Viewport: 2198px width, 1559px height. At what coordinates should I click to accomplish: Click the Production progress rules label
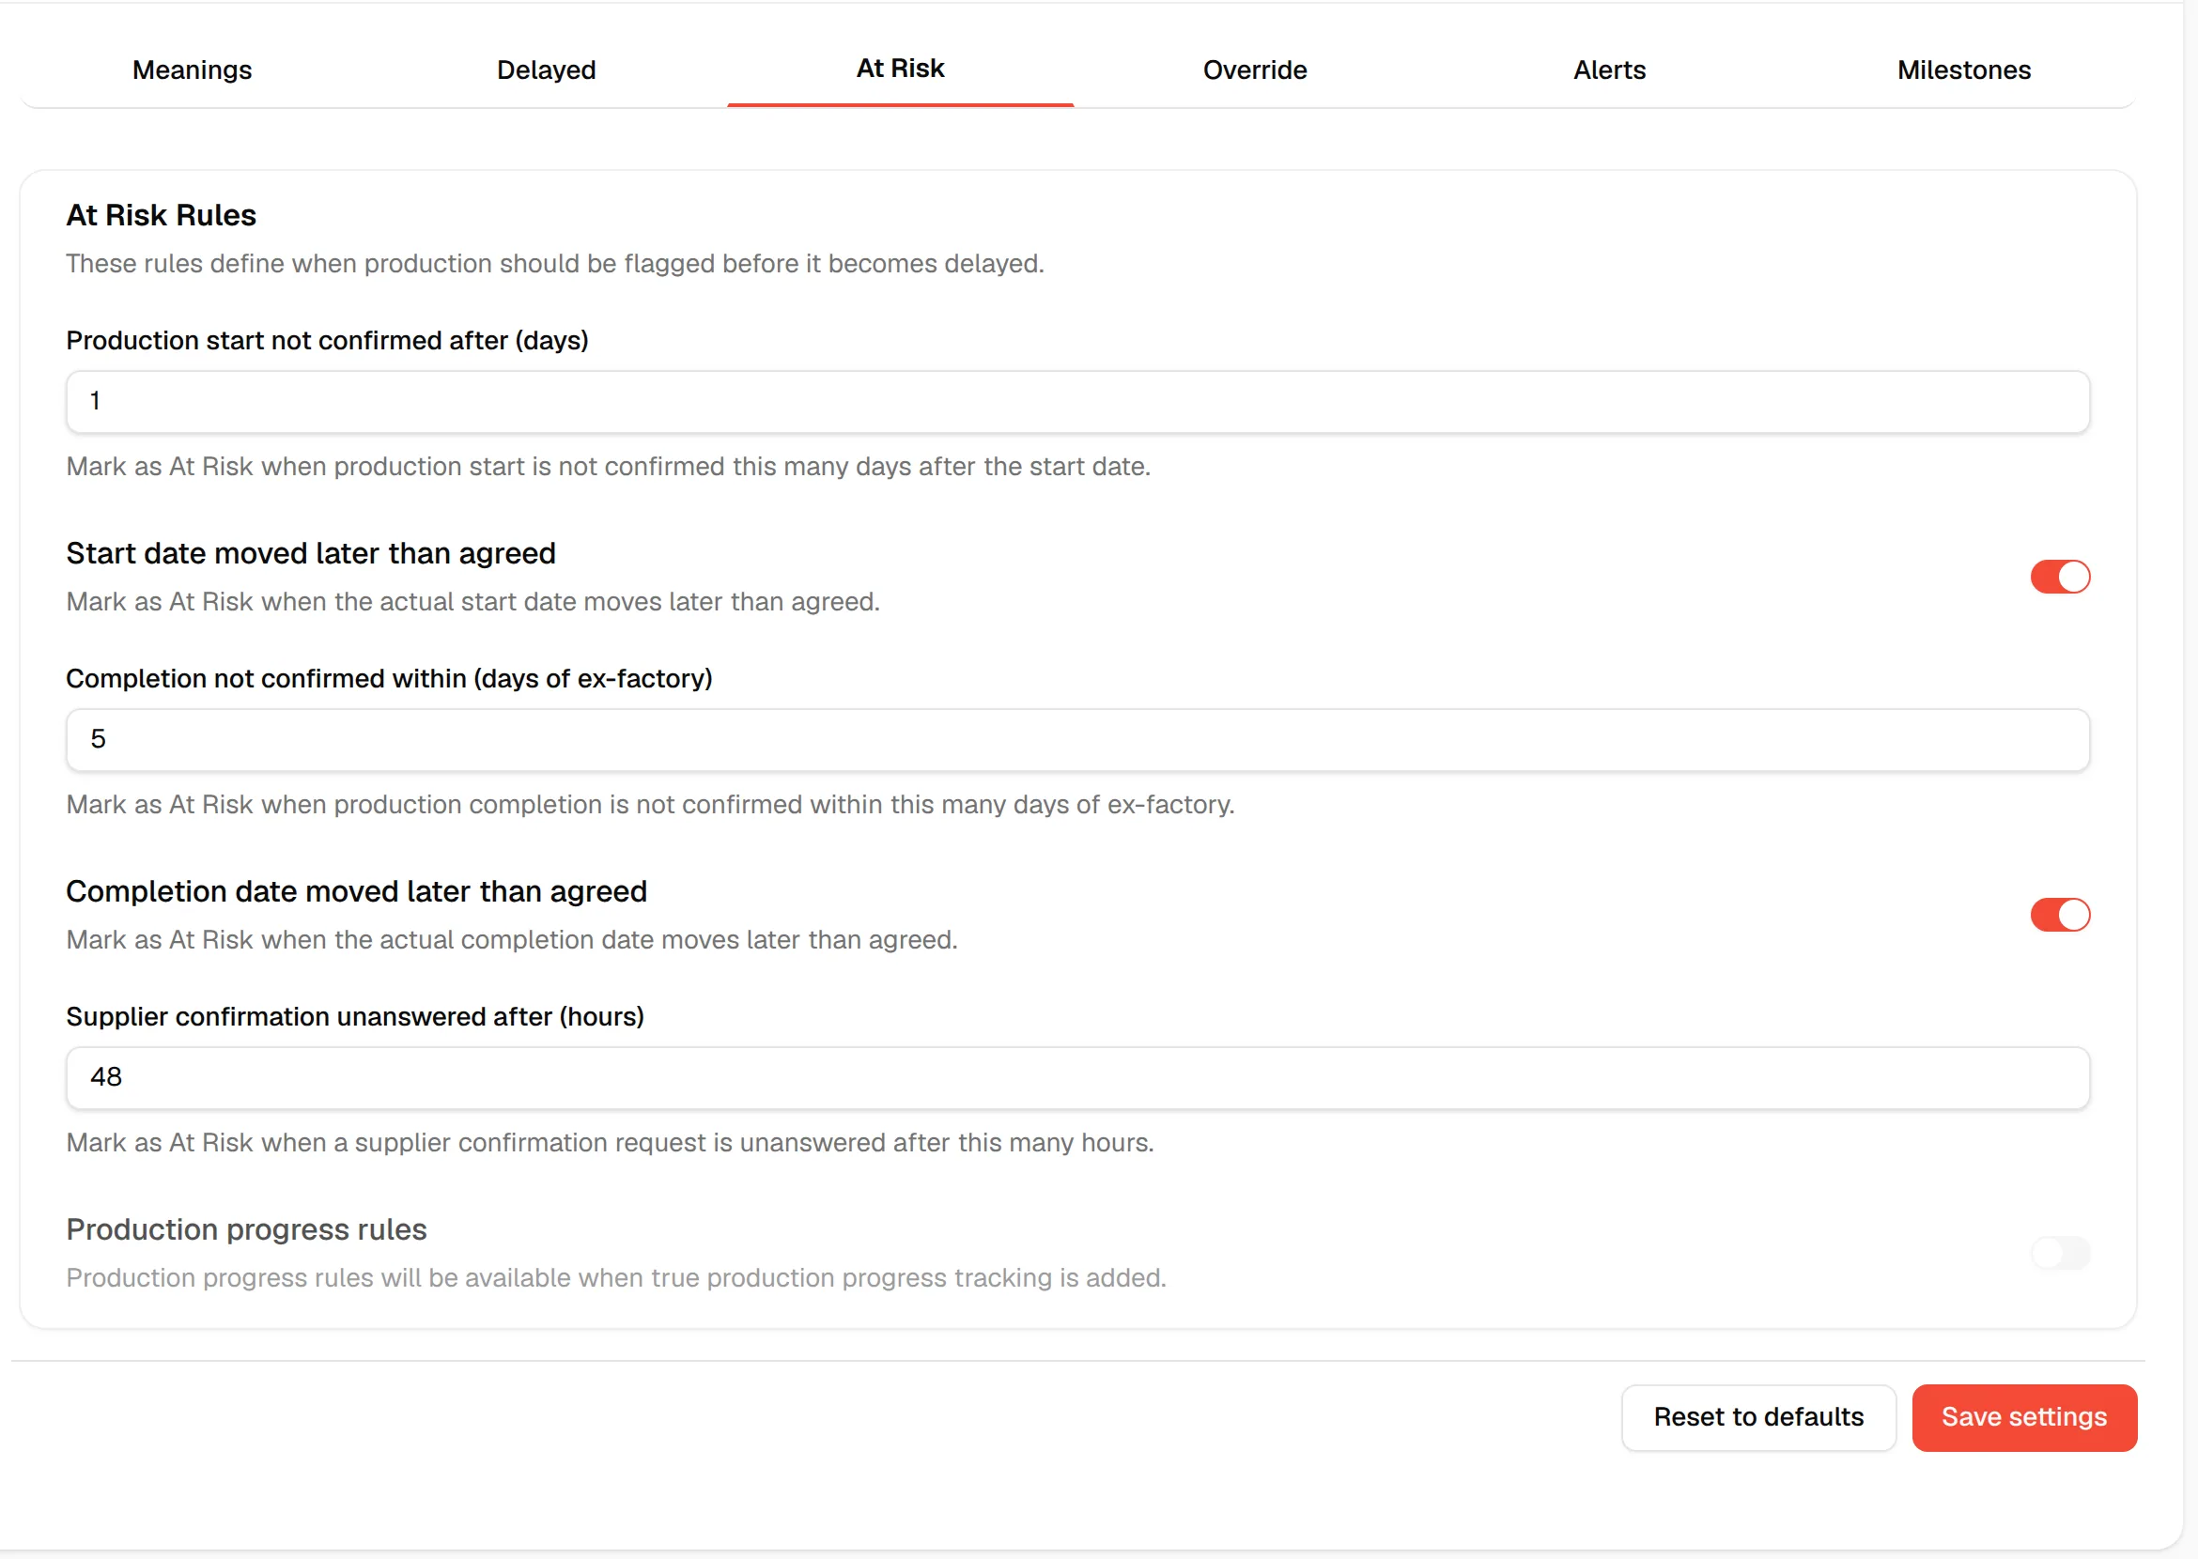[247, 1229]
